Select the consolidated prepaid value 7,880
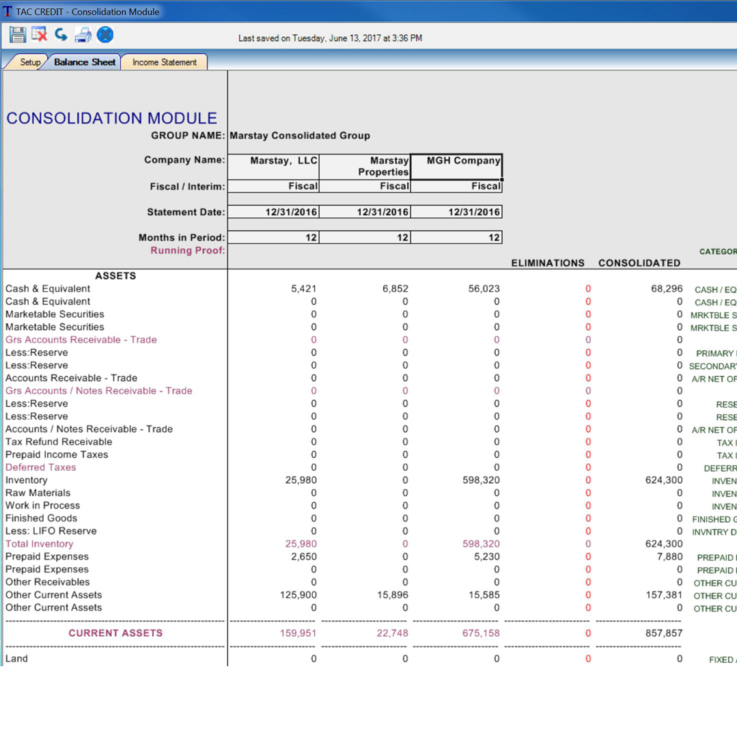This screenshot has height=740, width=737. 670,556
